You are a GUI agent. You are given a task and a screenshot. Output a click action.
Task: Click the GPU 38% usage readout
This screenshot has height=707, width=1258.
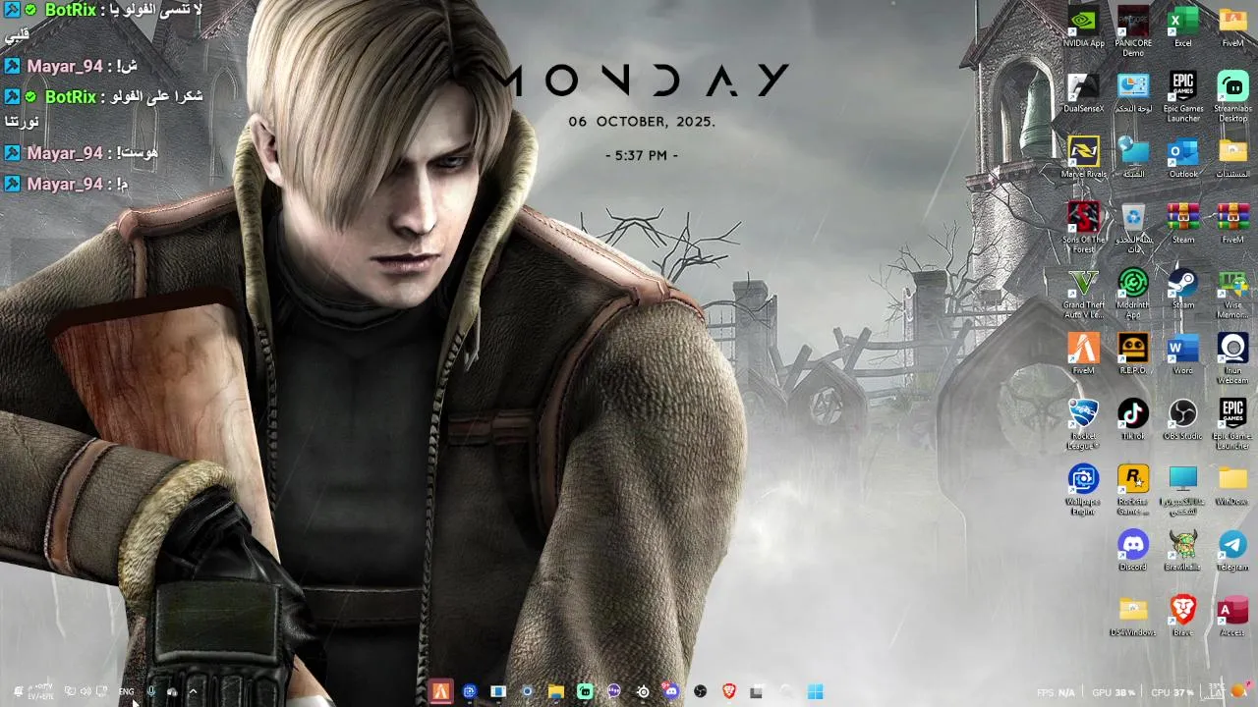(1114, 693)
